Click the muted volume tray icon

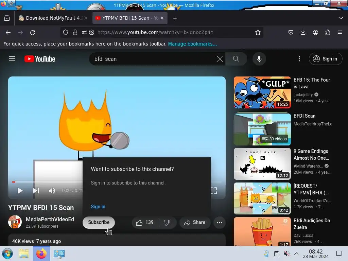tap(286, 254)
